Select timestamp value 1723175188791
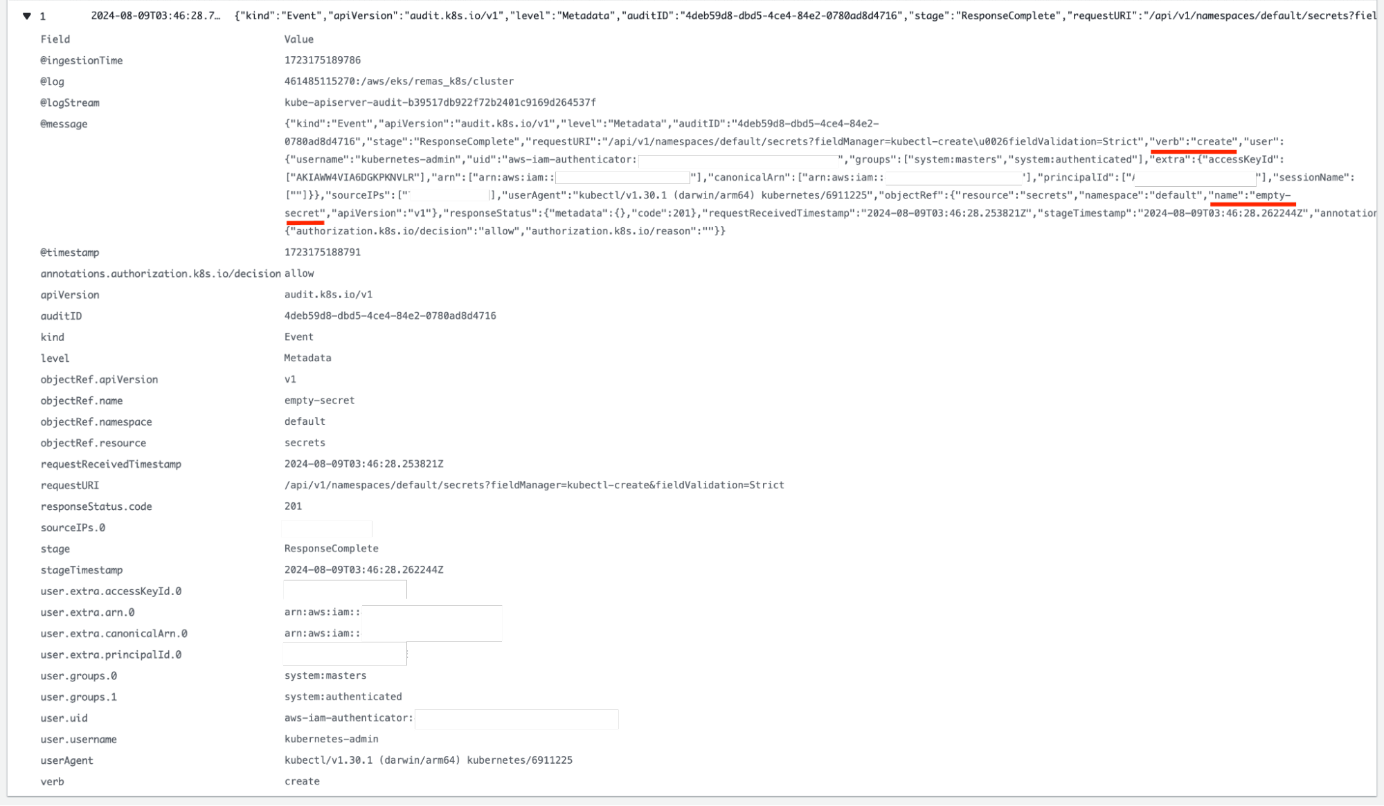 (323, 253)
